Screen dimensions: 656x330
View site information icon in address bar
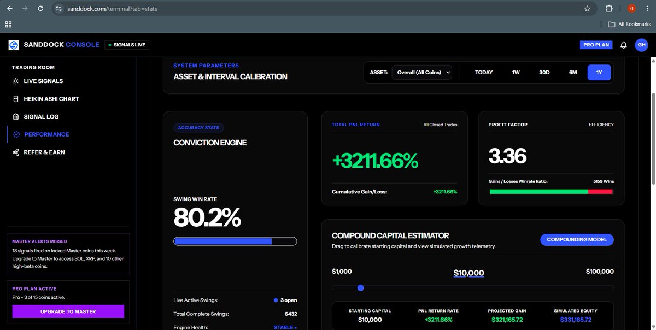pos(59,9)
